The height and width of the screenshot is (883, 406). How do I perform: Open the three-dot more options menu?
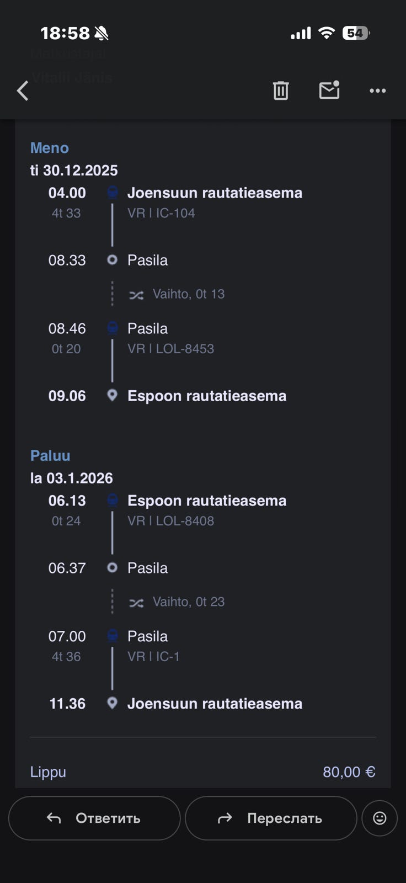click(x=377, y=91)
